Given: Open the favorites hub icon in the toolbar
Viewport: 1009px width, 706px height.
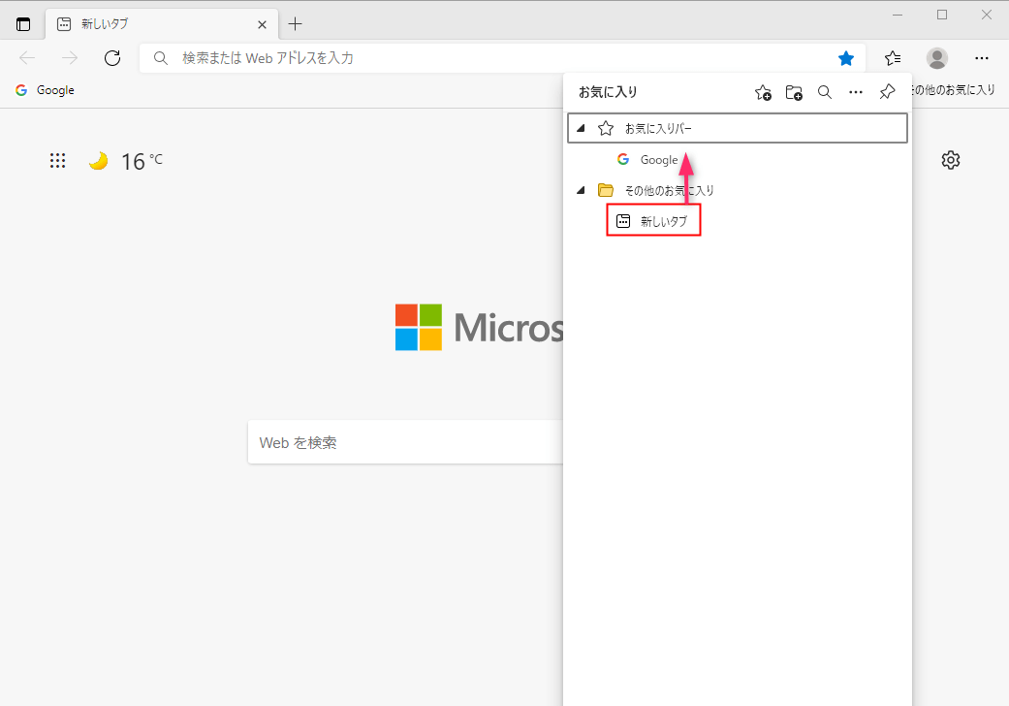Looking at the screenshot, I should coord(892,58).
